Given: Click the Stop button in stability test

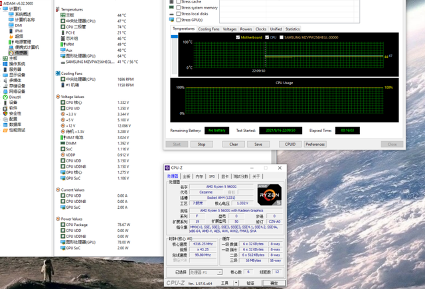Looking at the screenshot, I should pyautogui.click(x=201, y=144).
